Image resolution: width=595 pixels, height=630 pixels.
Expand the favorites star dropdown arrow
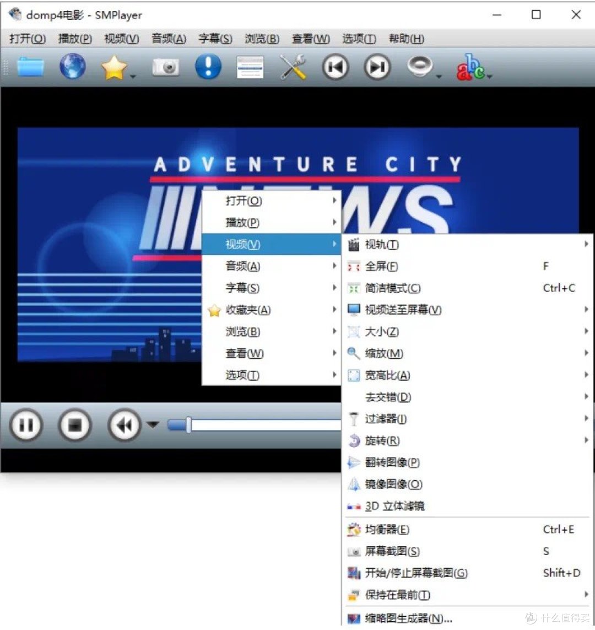click(x=133, y=77)
